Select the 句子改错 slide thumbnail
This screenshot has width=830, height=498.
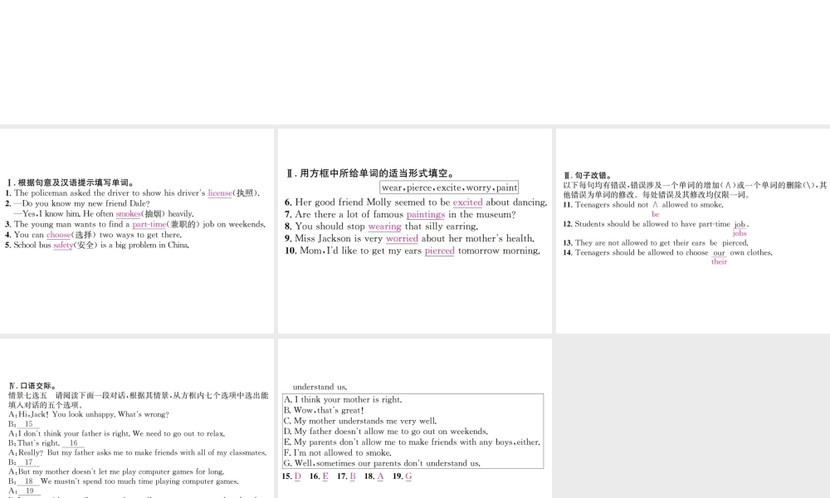[693, 231]
